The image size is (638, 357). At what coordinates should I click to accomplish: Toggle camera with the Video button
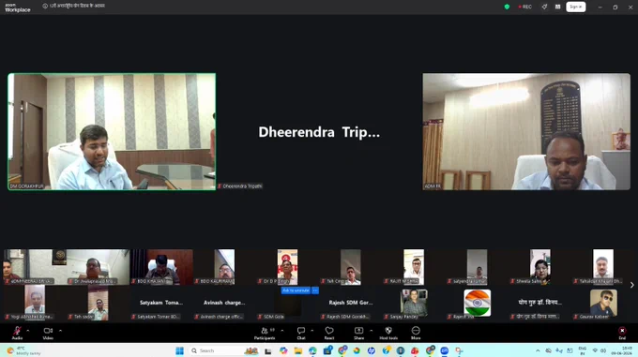click(x=48, y=333)
